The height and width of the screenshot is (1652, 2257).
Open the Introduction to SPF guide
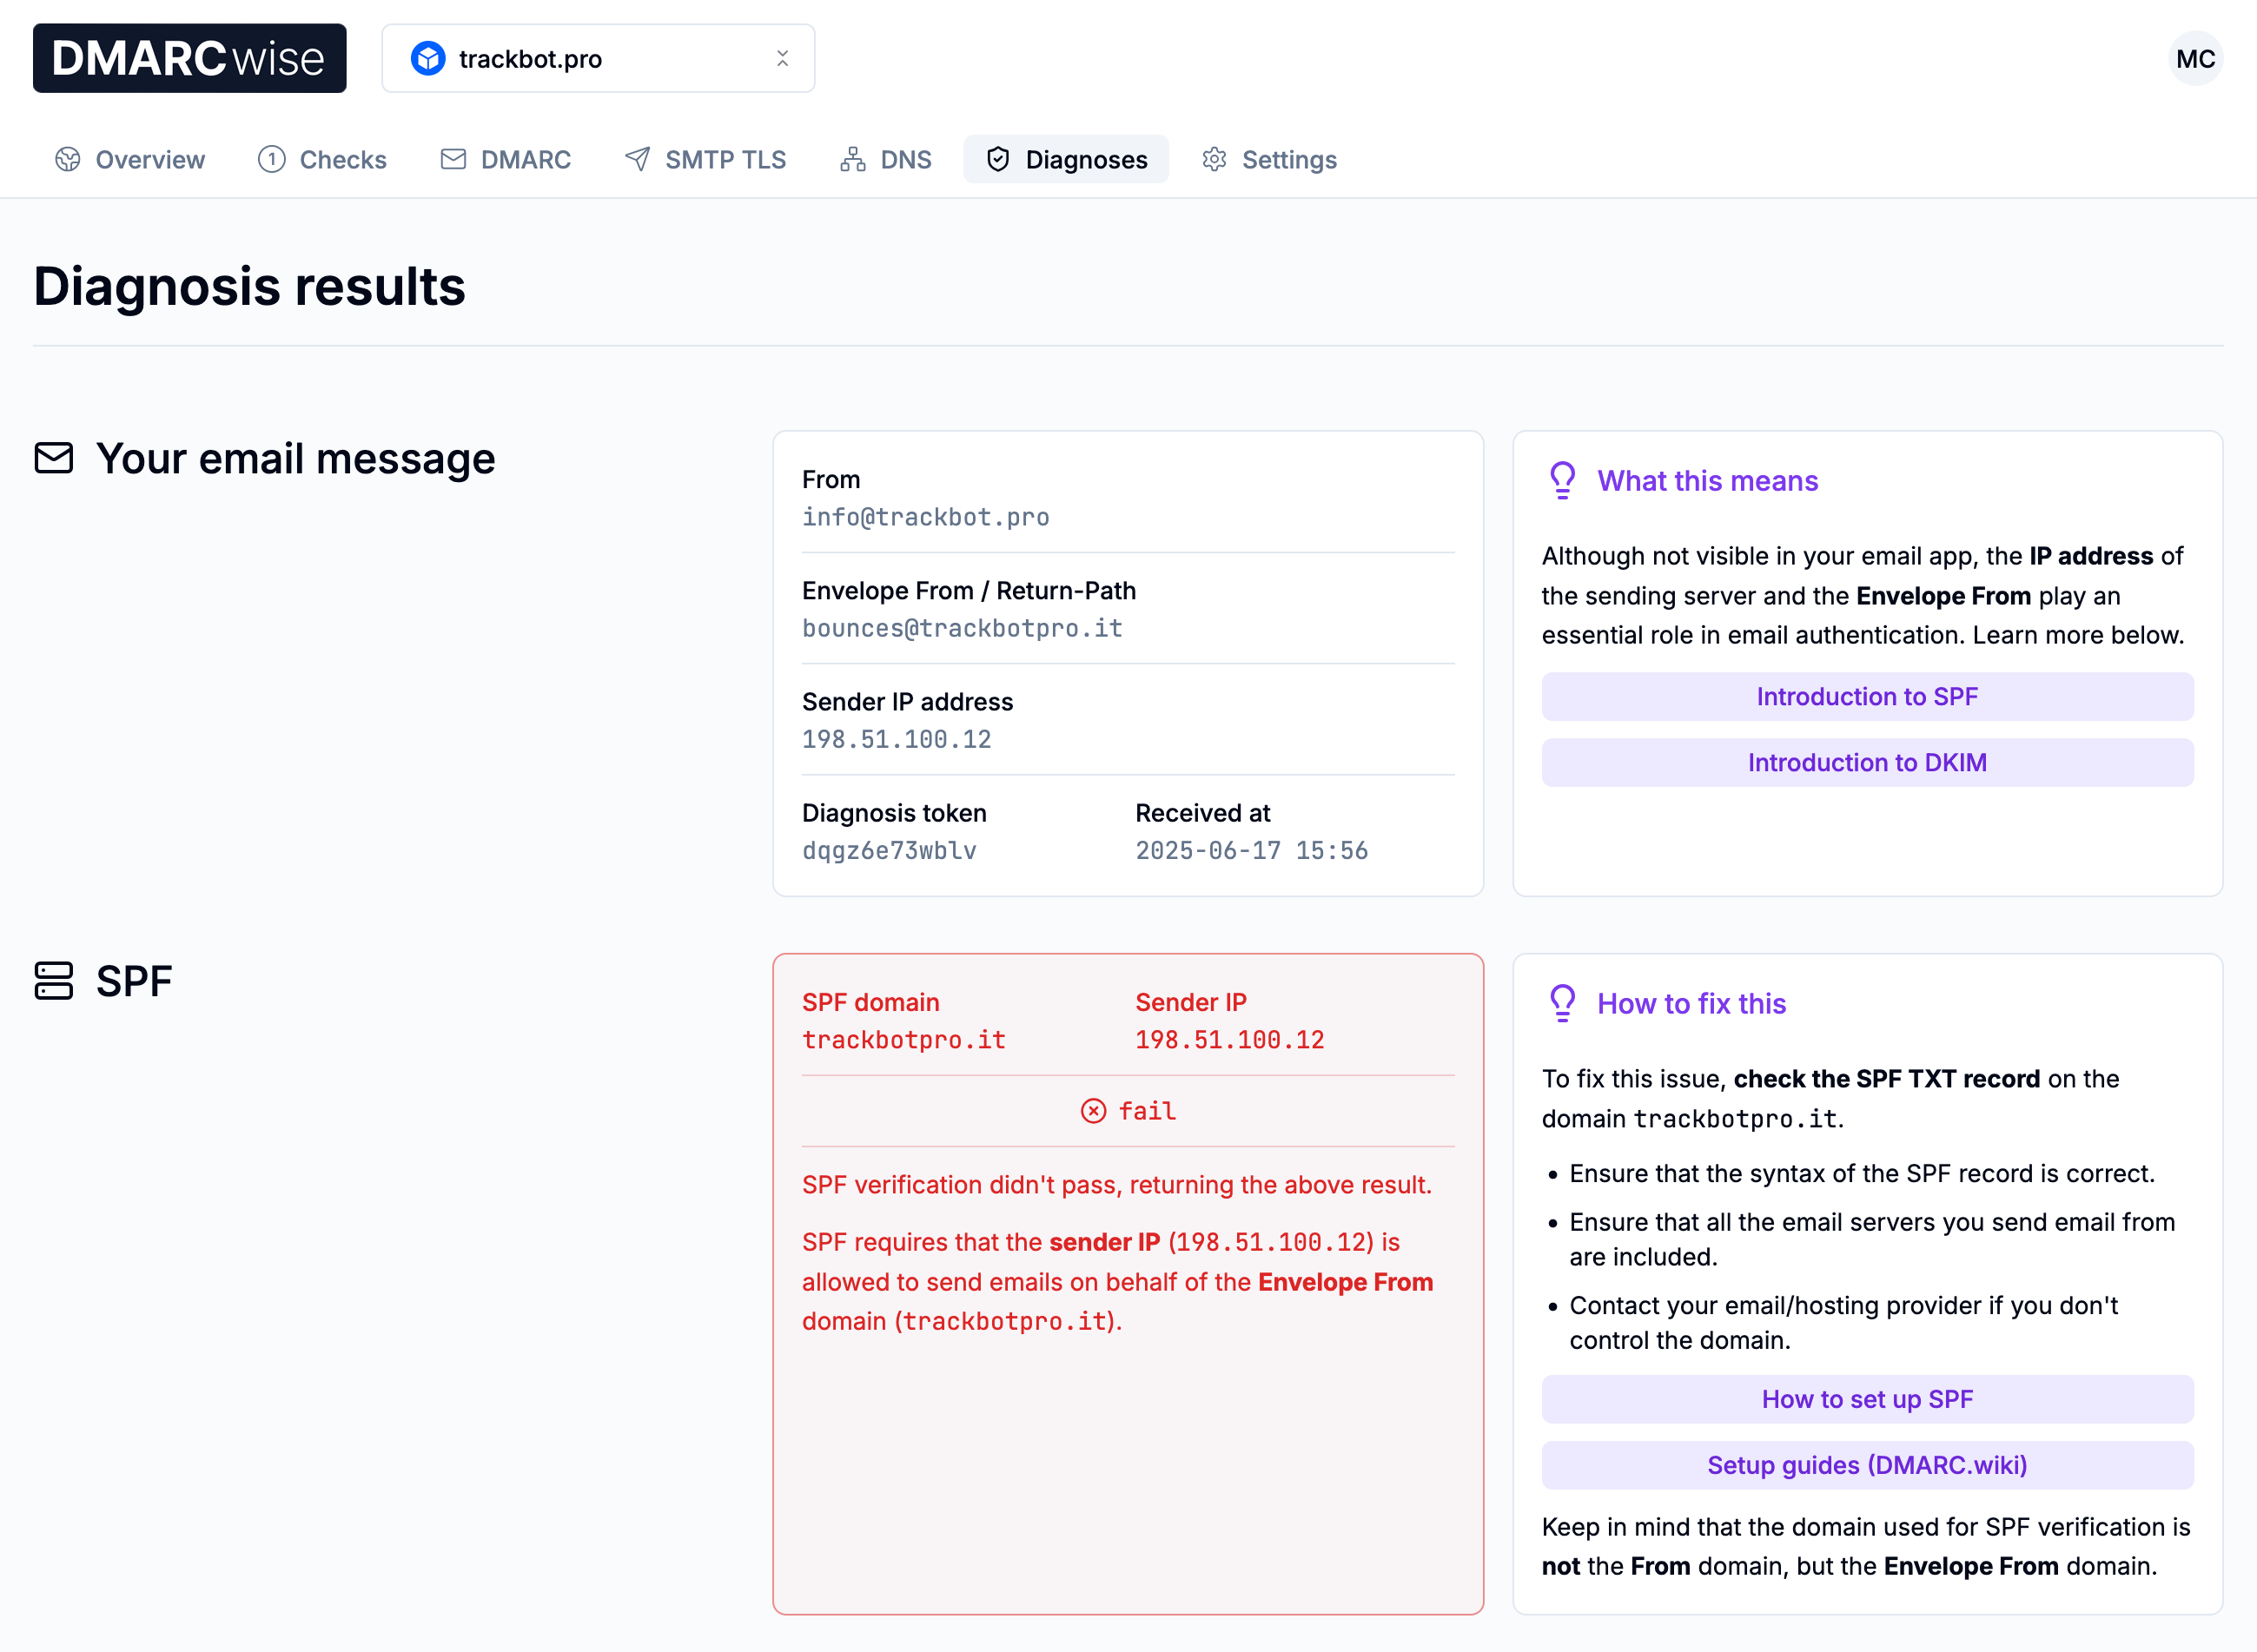tap(1867, 696)
